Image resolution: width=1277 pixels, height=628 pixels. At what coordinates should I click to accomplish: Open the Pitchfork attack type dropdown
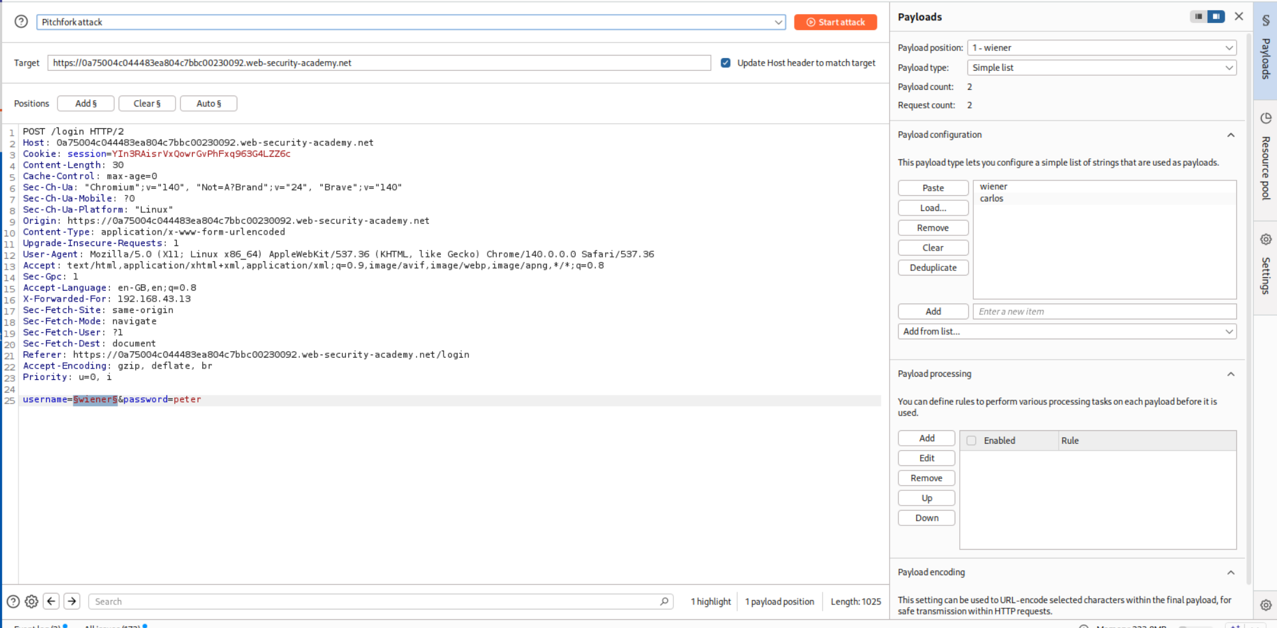tap(778, 22)
